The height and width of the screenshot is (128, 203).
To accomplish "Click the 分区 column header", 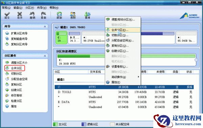I will 71,72.
